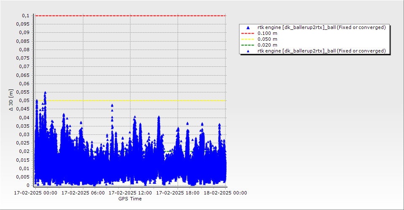Viewport: 404px width, 210px height.
Task: Click the small blue triangle legend marker
Action: click(248, 51)
